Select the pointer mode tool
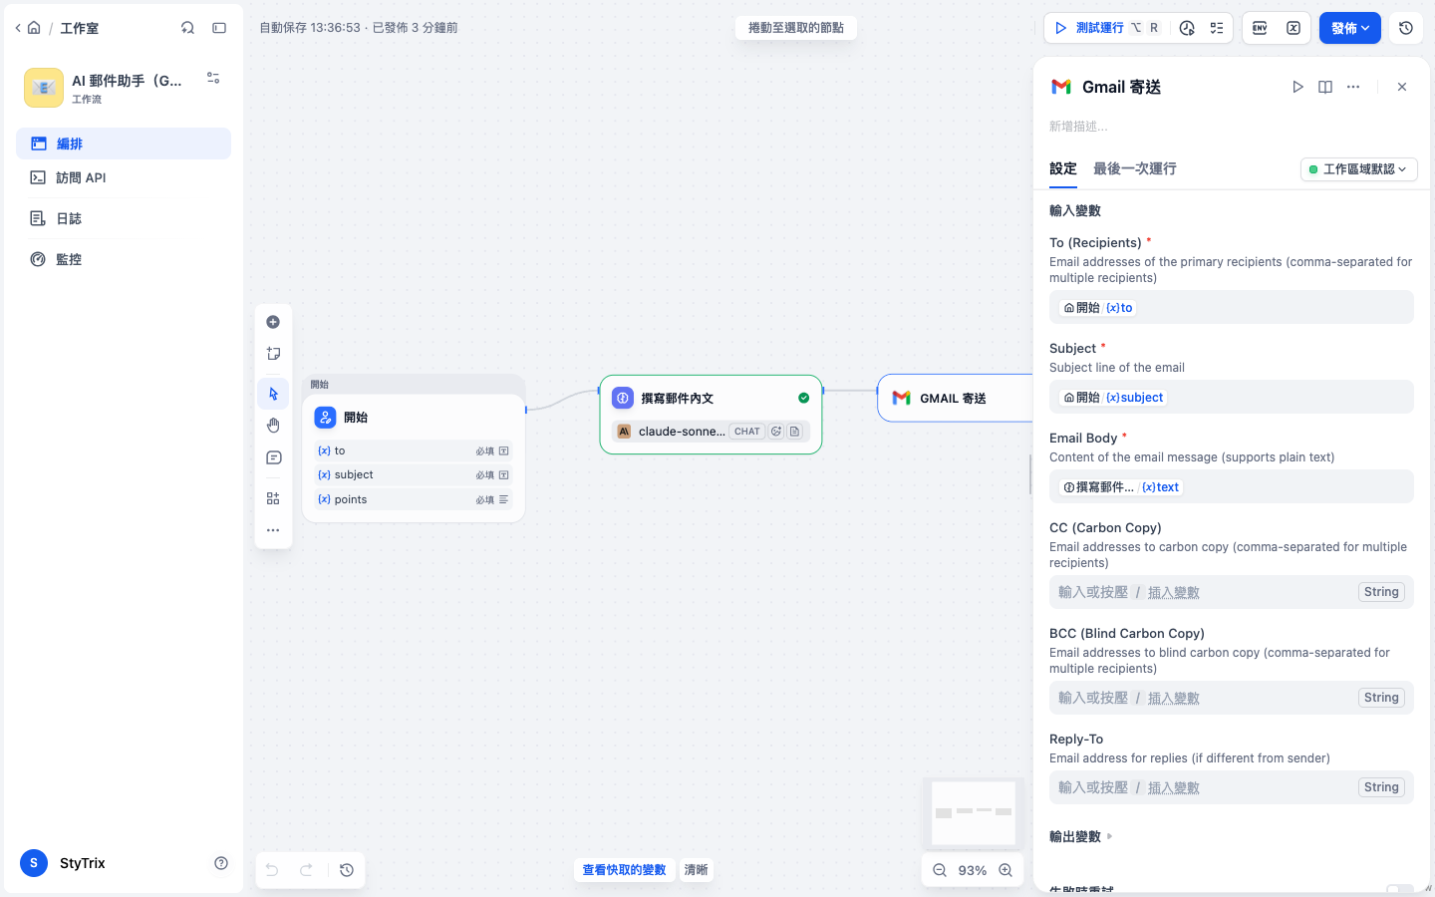Viewport: 1435px width, 897px height. (x=273, y=394)
